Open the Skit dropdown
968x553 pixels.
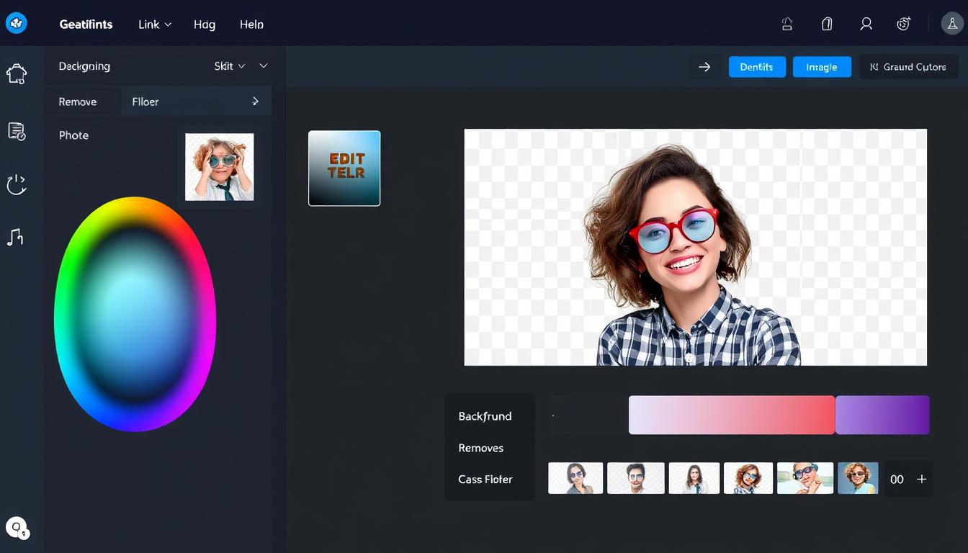tap(230, 66)
